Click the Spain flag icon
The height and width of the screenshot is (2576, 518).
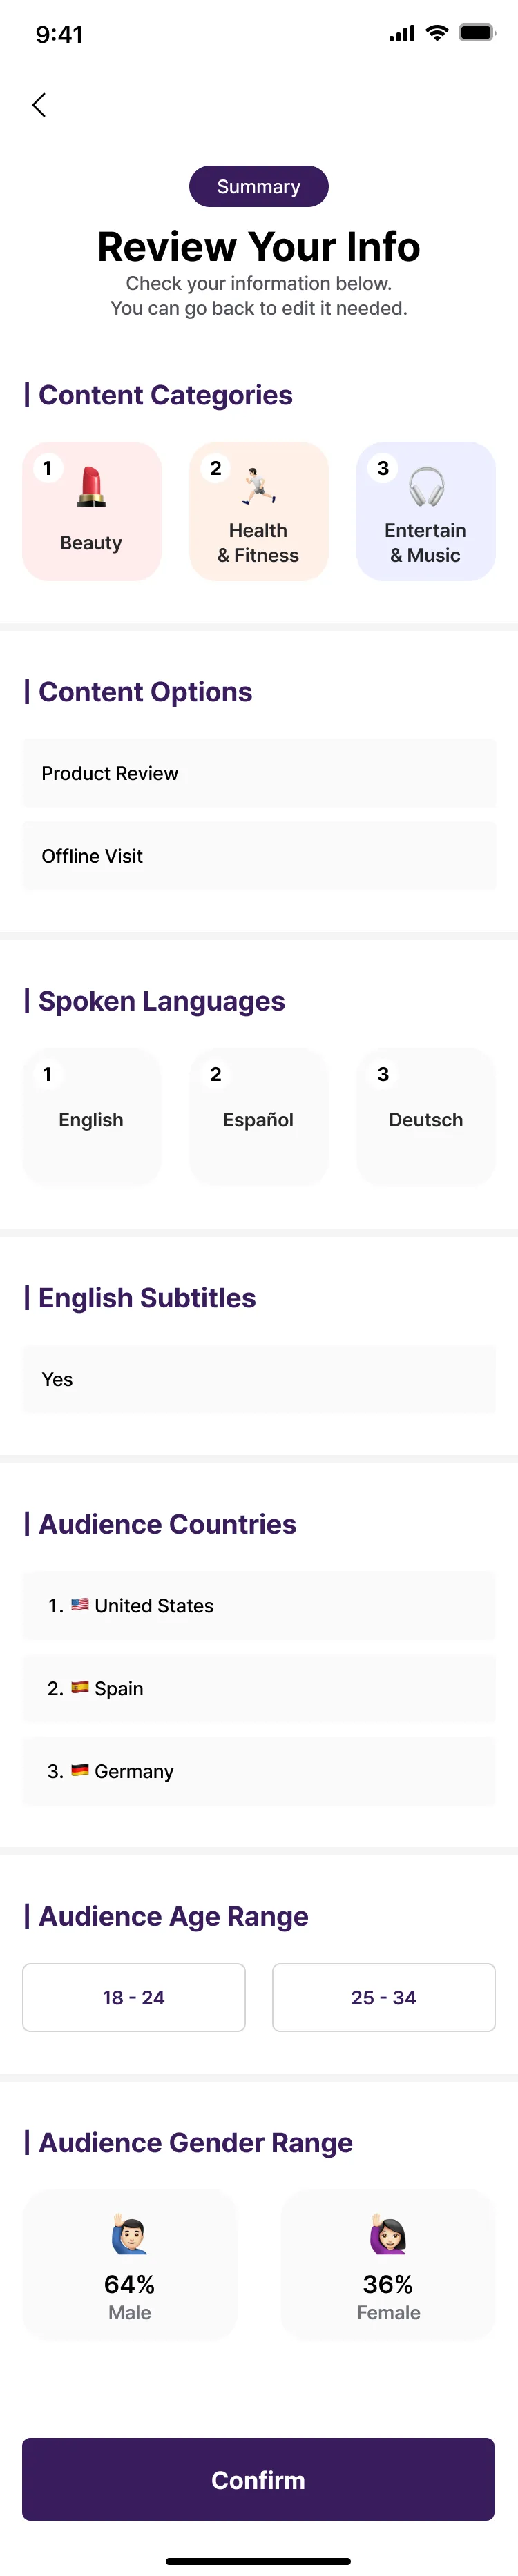click(80, 1687)
